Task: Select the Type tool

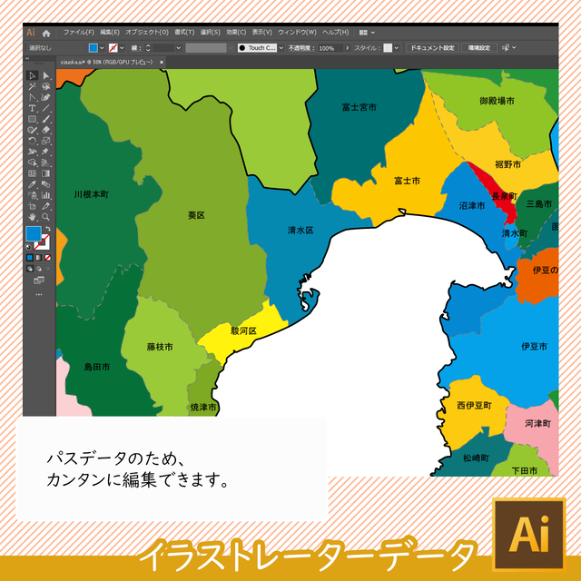Action: tap(33, 108)
